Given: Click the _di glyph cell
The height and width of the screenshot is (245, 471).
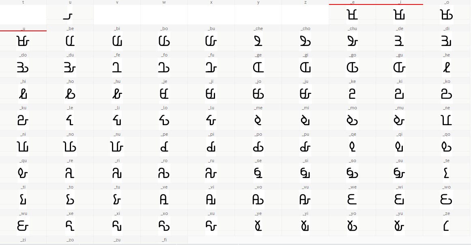Looking at the screenshot, I should click(x=447, y=38).
